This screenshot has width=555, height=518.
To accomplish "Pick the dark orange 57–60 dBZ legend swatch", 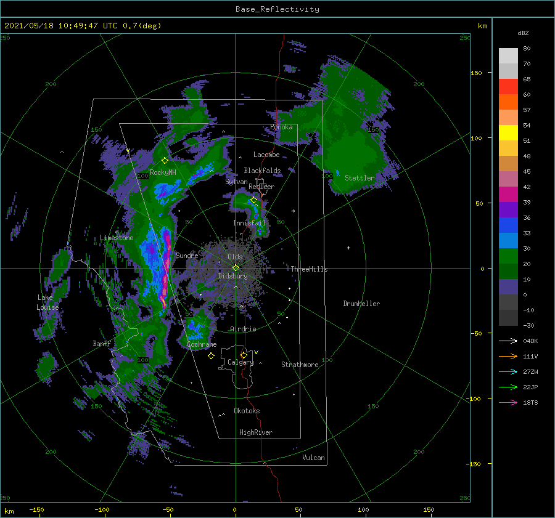I will tap(508, 102).
